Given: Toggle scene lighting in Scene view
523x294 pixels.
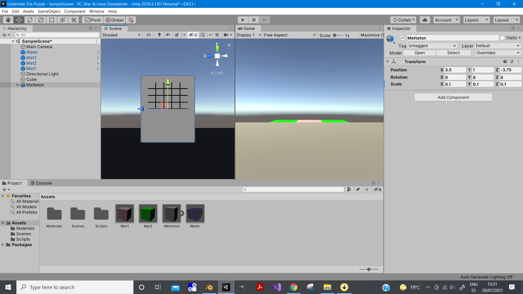Looking at the screenshot, I should pos(159,35).
